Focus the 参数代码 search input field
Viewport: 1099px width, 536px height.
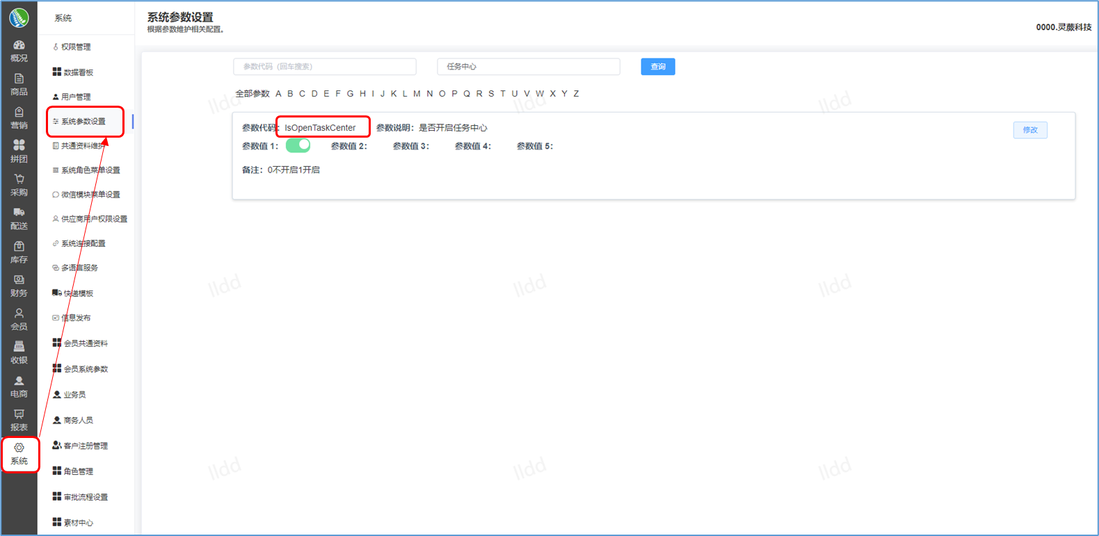(325, 67)
